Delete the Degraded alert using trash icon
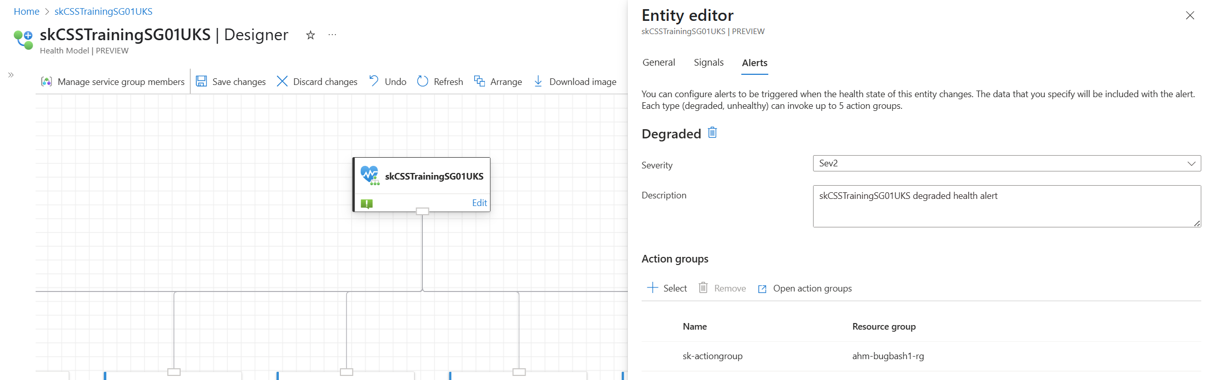Viewport: 1214px width, 380px height. tap(712, 133)
